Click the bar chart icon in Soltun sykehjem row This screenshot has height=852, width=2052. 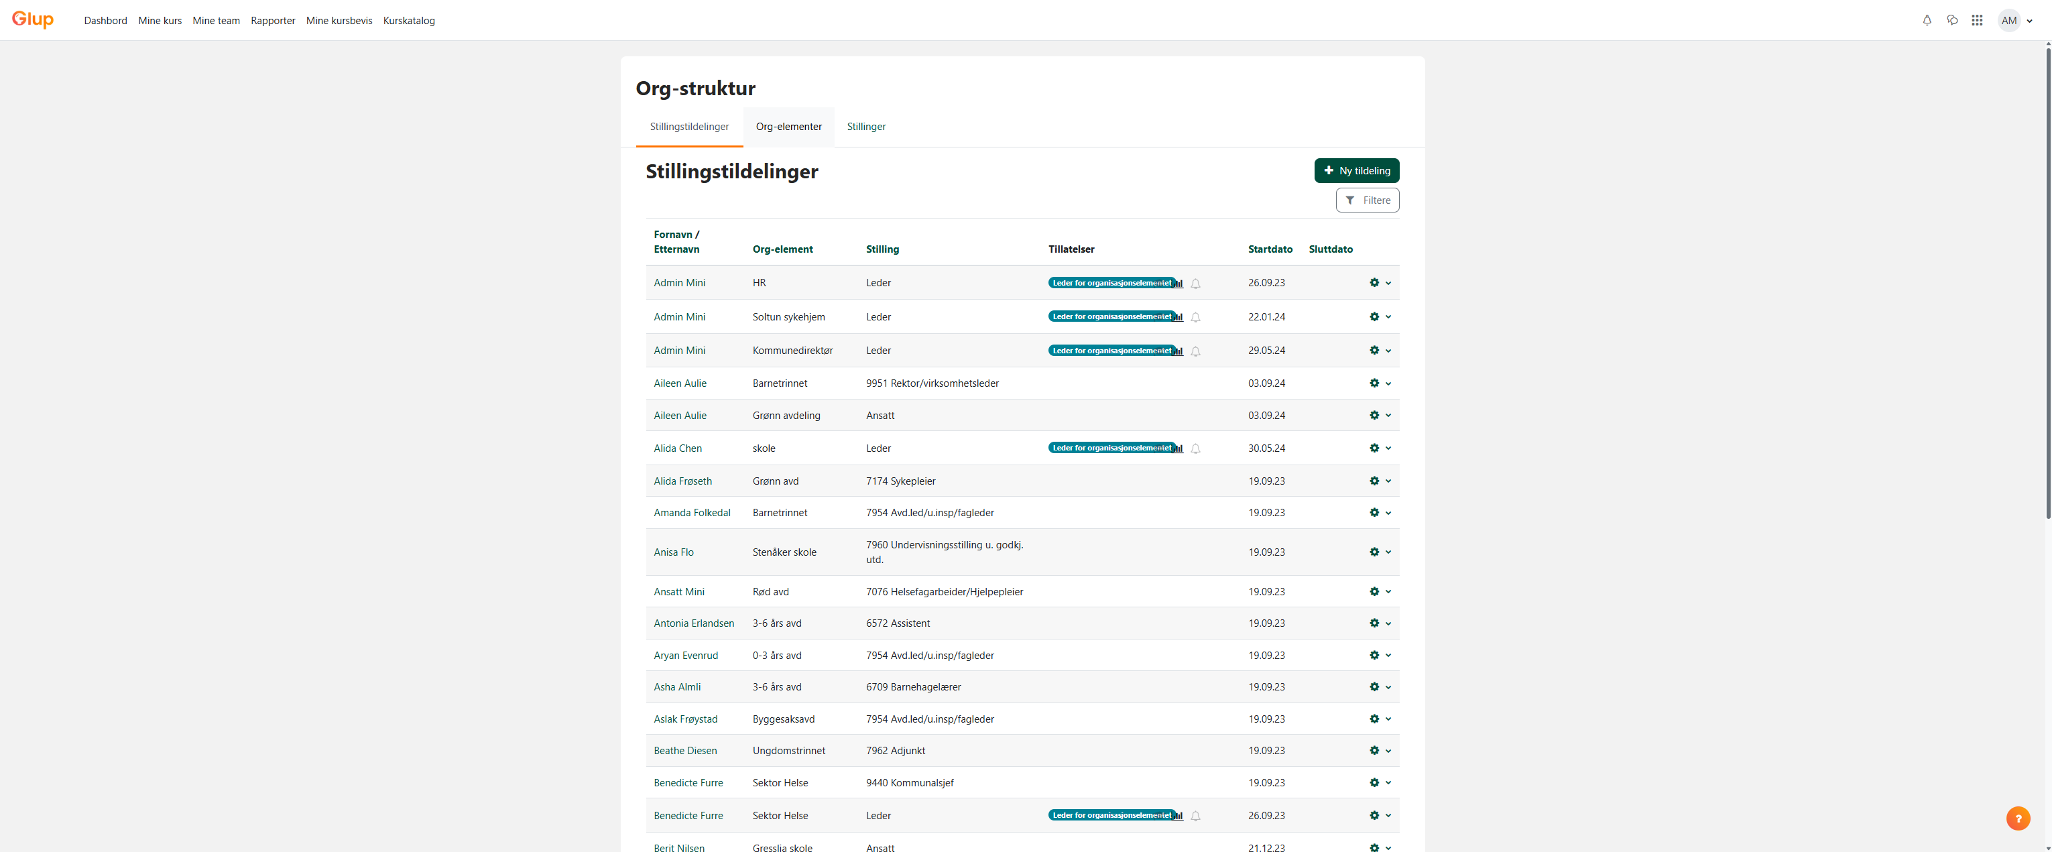coord(1178,317)
